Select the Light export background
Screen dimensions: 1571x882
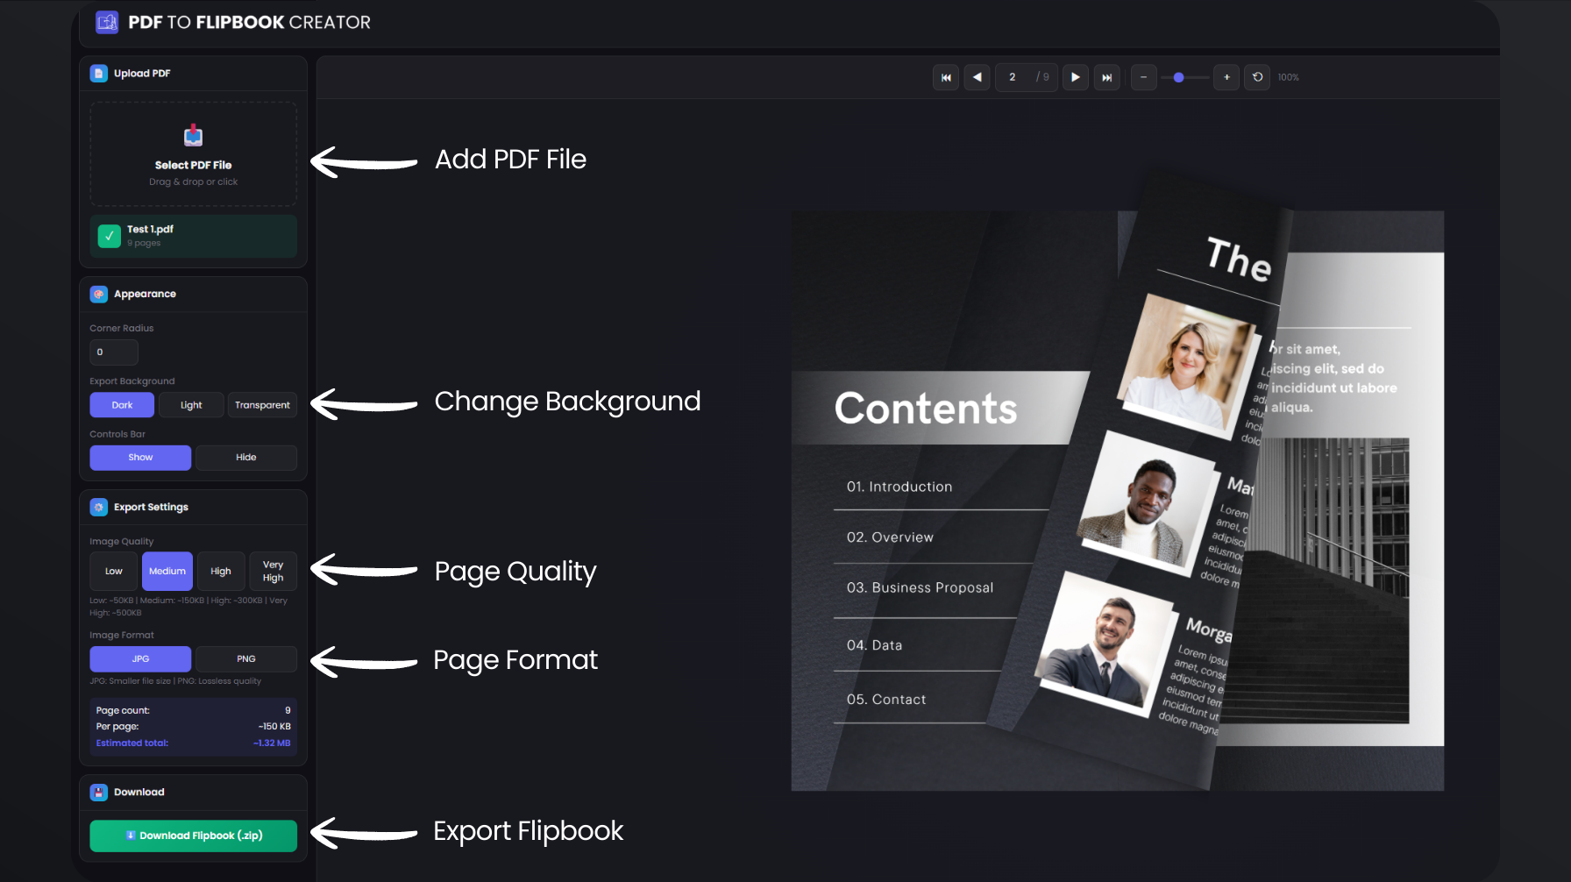(x=191, y=405)
